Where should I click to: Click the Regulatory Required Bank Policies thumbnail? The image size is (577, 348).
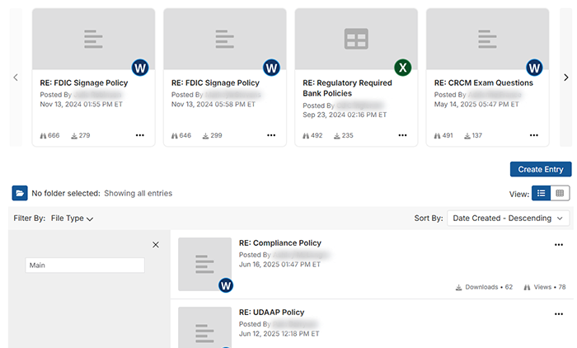[356, 39]
